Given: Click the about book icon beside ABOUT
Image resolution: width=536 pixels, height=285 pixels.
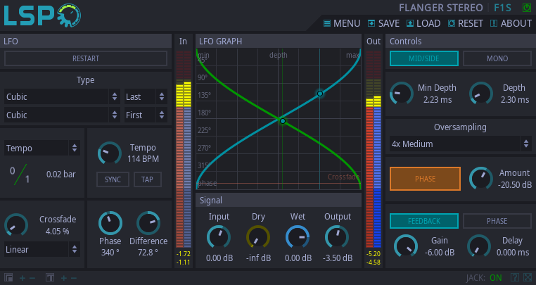Looking at the screenshot, I should click(494, 23).
